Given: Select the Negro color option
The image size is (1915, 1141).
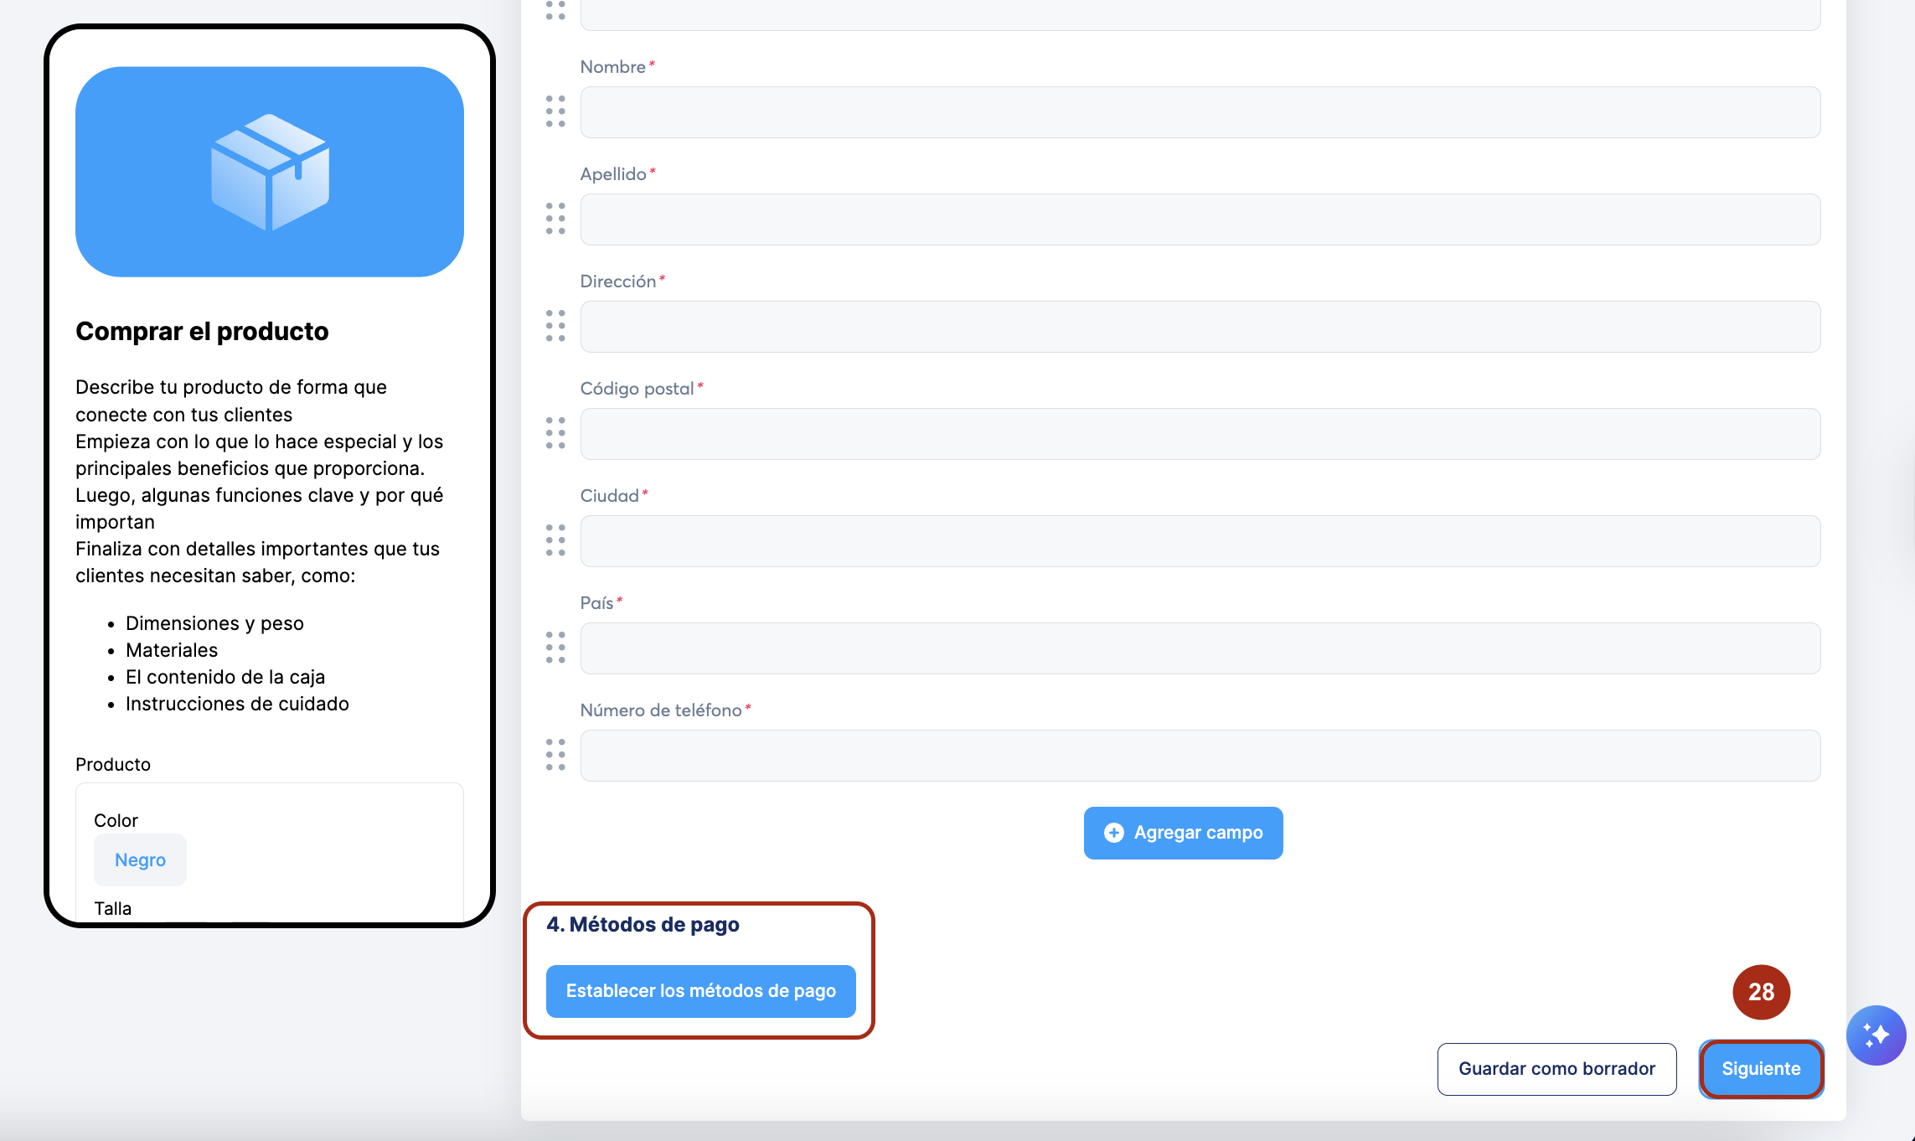Looking at the screenshot, I should click(140, 860).
